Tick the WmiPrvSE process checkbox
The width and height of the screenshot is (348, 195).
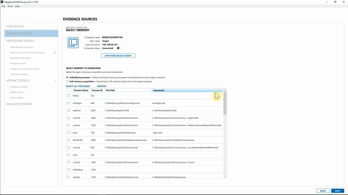coord(69,140)
